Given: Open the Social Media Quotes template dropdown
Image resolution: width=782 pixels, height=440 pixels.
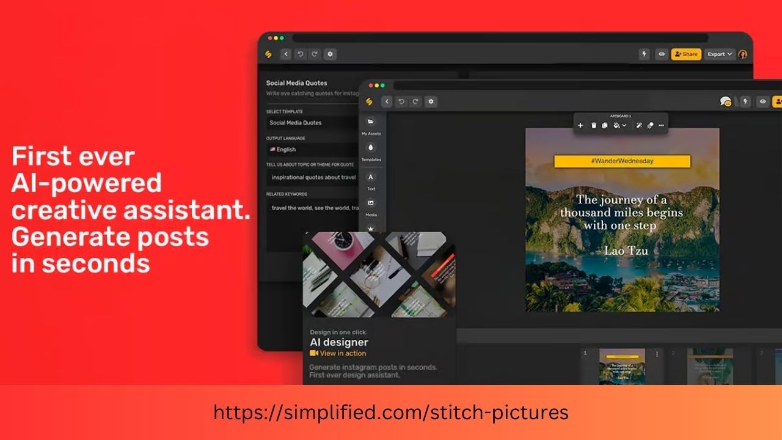Looking at the screenshot, I should (313, 123).
